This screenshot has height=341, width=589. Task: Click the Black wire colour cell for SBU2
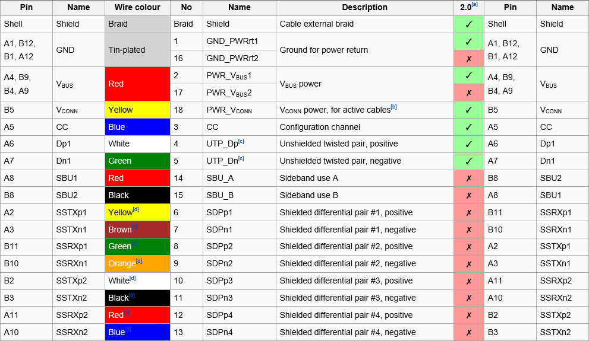[136, 195]
